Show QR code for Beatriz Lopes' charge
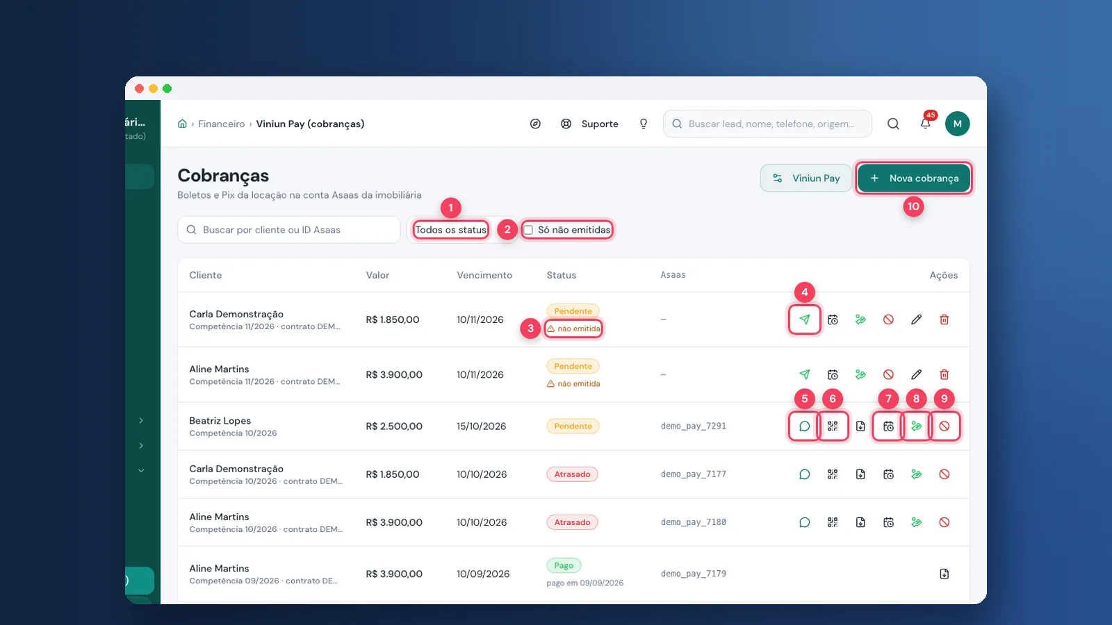The height and width of the screenshot is (625, 1112). (x=833, y=426)
